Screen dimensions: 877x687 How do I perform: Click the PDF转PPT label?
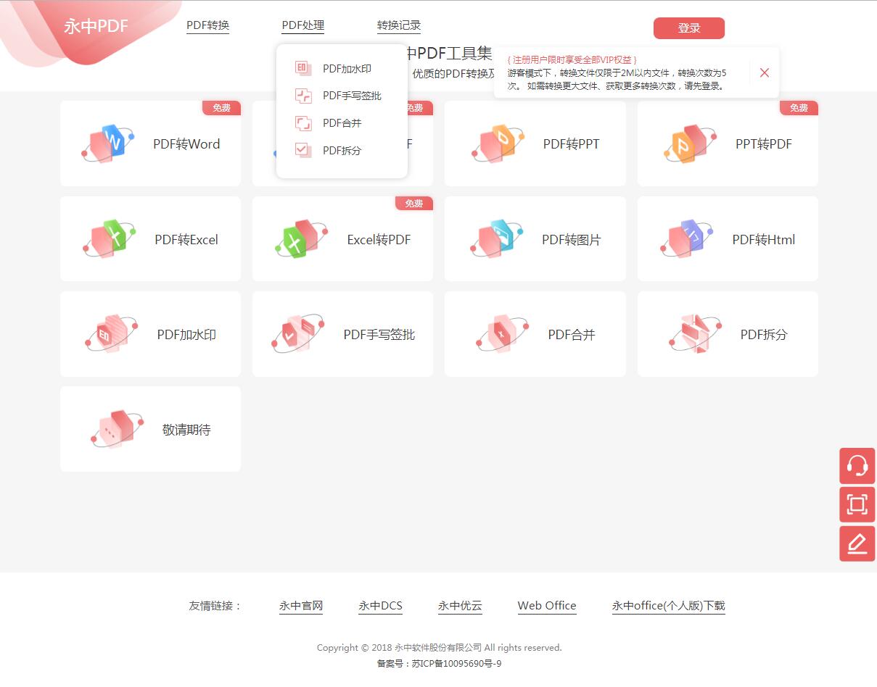(x=572, y=144)
